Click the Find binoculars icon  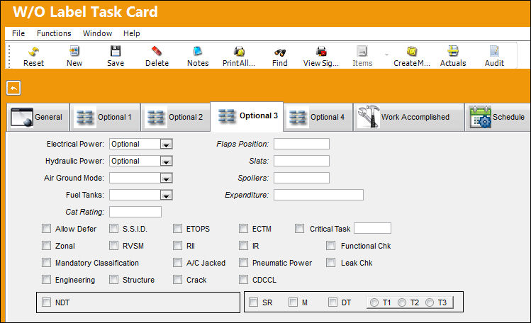280,52
